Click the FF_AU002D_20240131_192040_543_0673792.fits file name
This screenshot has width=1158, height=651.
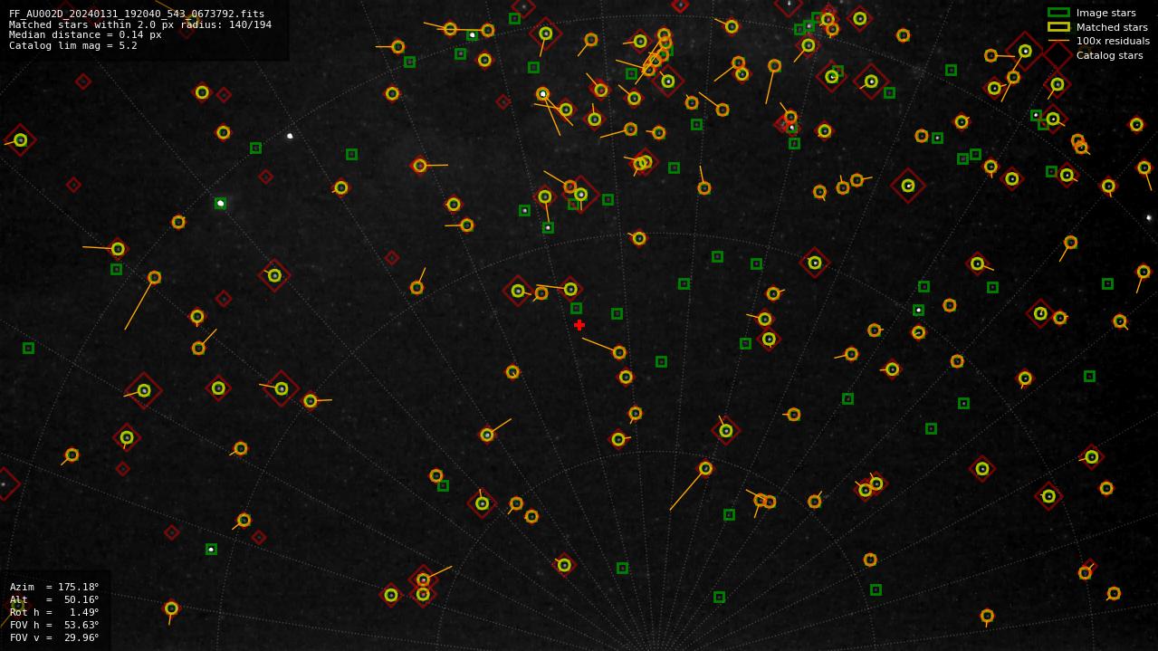pos(137,14)
